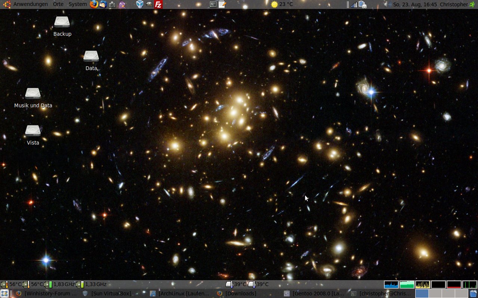This screenshot has height=298, width=478.
Task: Click the screenshot camera launcher icon
Action: 112,4
